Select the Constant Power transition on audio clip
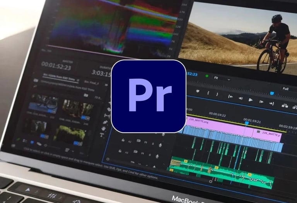 pyautogui.click(x=176, y=162)
